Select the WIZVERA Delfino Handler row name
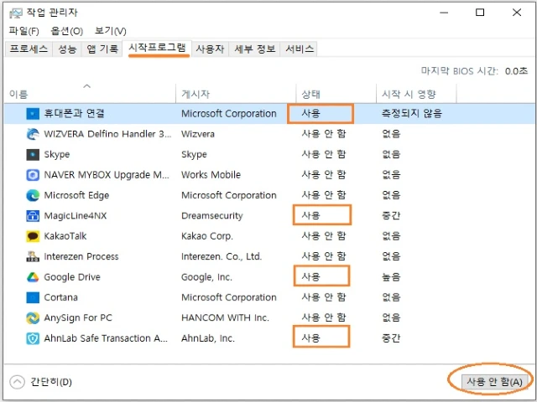 tap(107, 134)
